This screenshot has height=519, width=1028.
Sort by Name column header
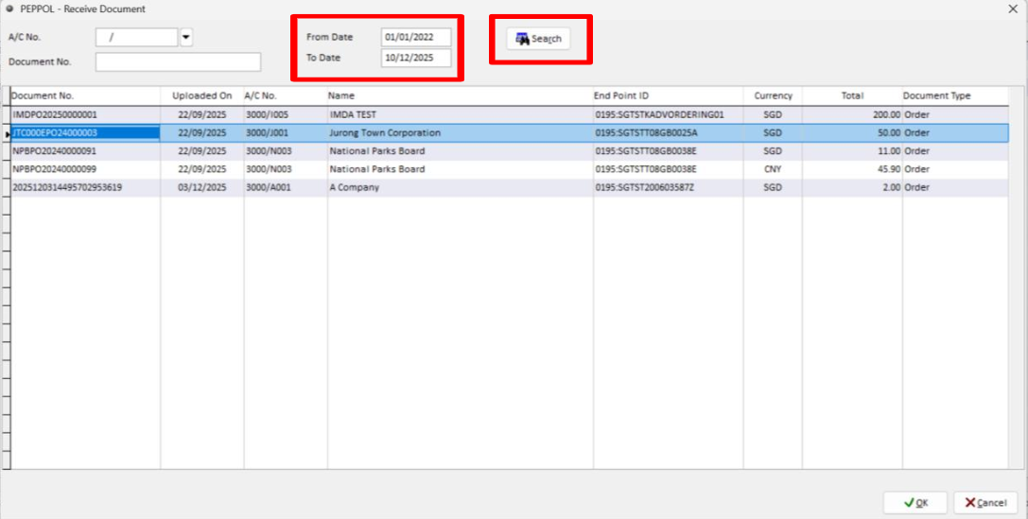click(461, 95)
